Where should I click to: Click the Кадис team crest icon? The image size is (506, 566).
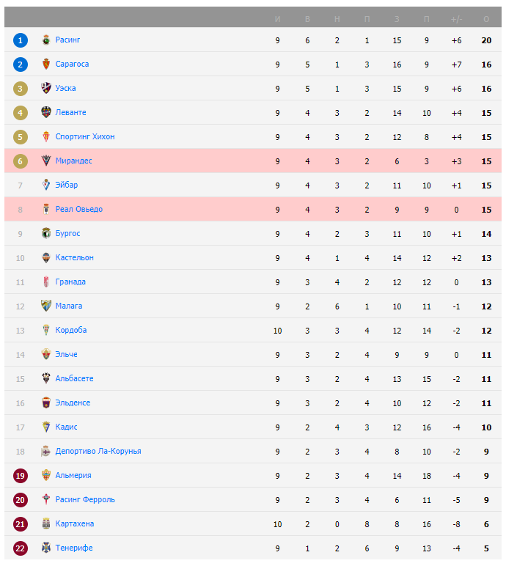tap(45, 427)
